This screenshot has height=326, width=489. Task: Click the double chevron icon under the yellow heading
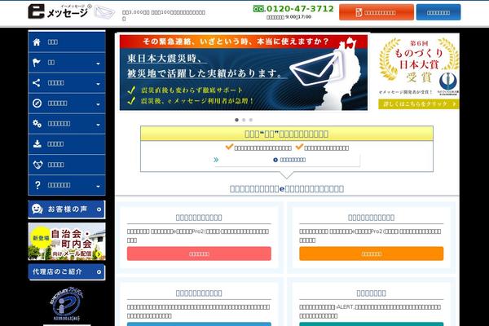(216, 160)
